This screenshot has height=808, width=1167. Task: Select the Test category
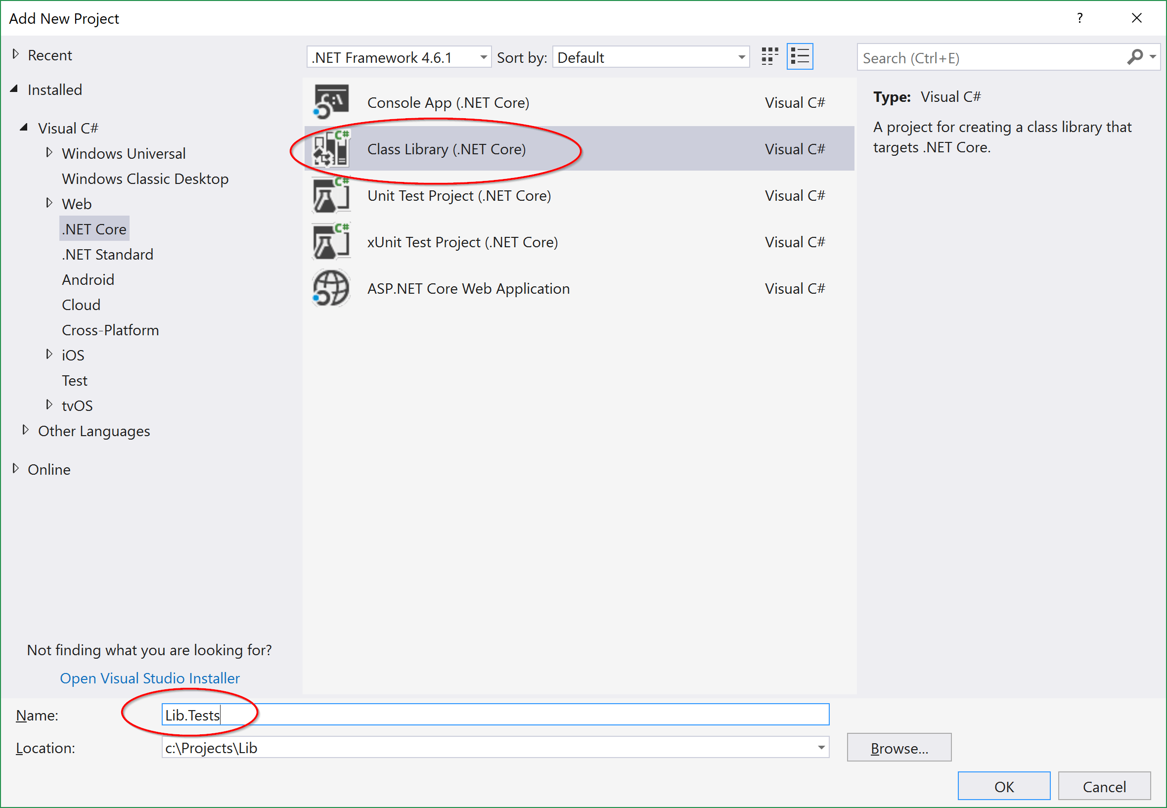pos(75,381)
